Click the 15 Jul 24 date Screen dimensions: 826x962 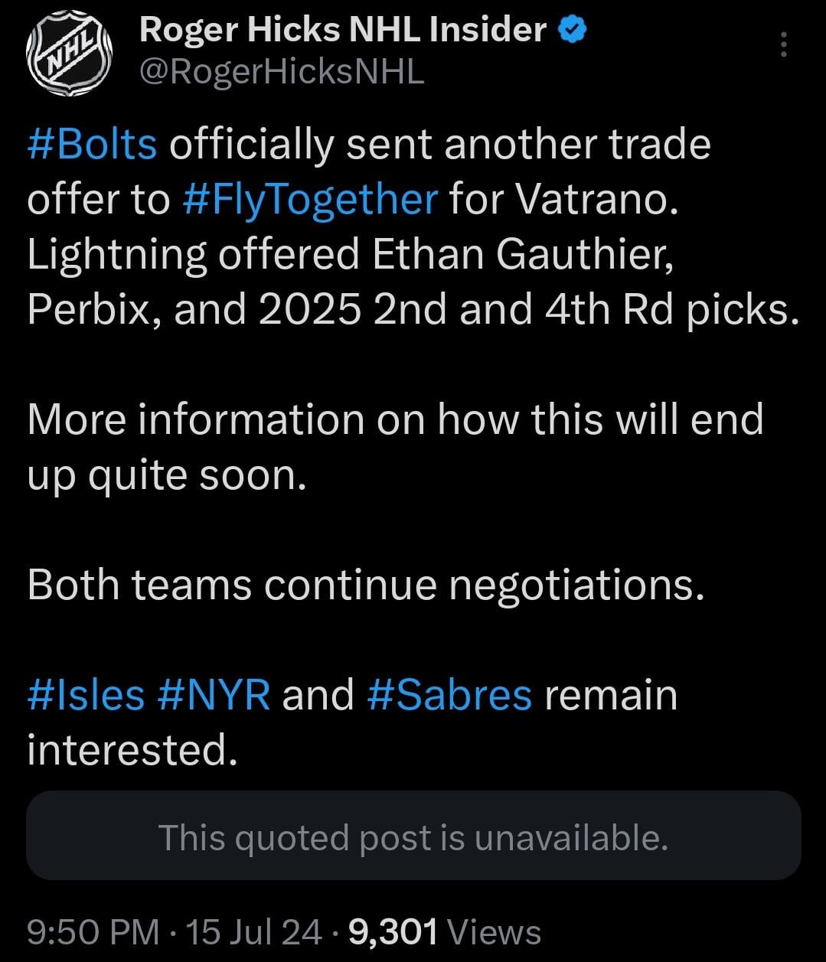(253, 932)
